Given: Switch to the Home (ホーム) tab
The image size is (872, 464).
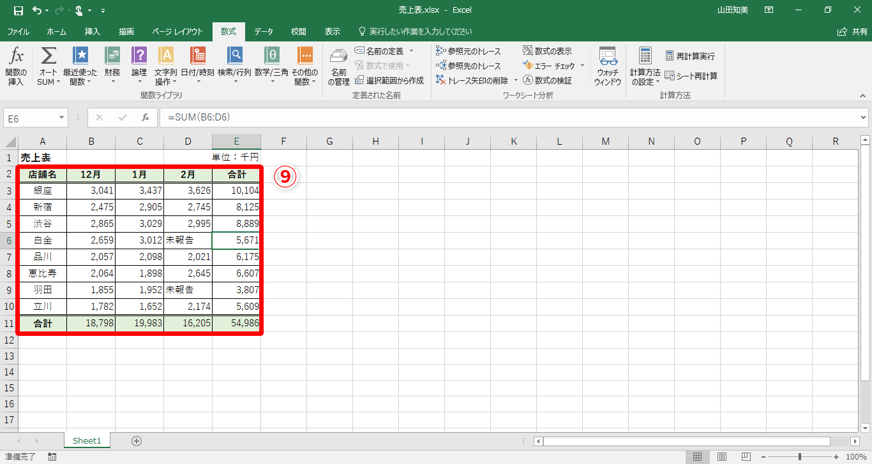Looking at the screenshot, I should tap(57, 31).
